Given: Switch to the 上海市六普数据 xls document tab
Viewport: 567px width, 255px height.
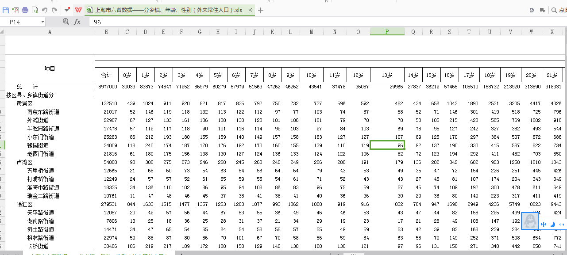Looking at the screenshot, I should click(168, 10).
